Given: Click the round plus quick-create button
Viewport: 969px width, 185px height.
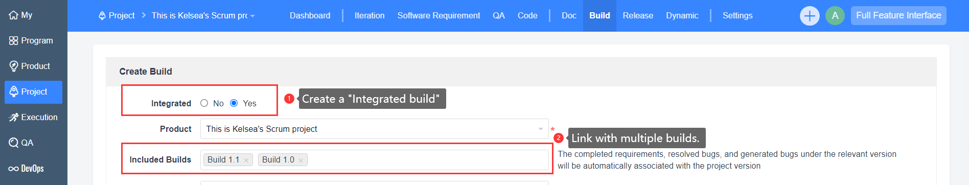Looking at the screenshot, I should tap(810, 16).
